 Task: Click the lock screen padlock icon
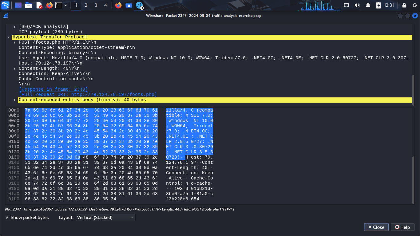click(x=404, y=5)
